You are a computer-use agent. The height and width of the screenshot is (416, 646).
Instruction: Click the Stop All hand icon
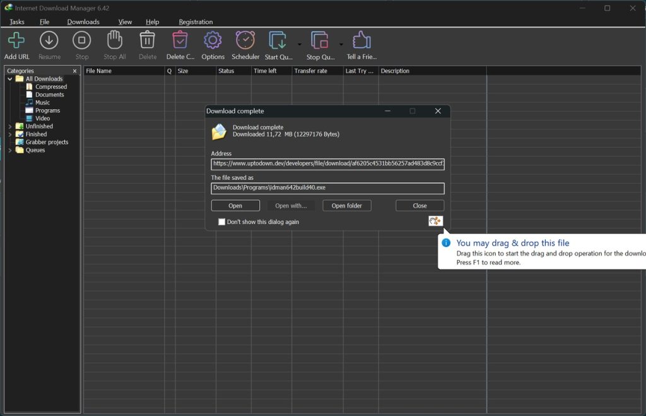point(115,40)
